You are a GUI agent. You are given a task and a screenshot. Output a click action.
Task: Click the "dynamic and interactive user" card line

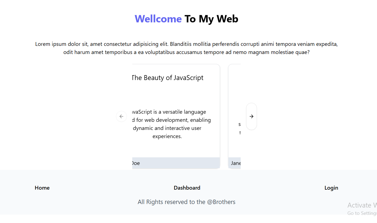(167, 128)
